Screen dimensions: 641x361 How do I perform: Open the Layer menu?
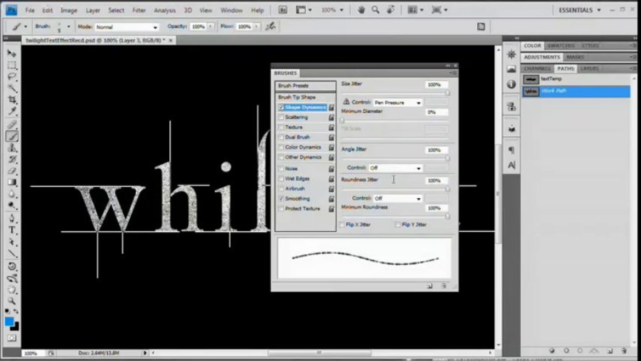93,10
